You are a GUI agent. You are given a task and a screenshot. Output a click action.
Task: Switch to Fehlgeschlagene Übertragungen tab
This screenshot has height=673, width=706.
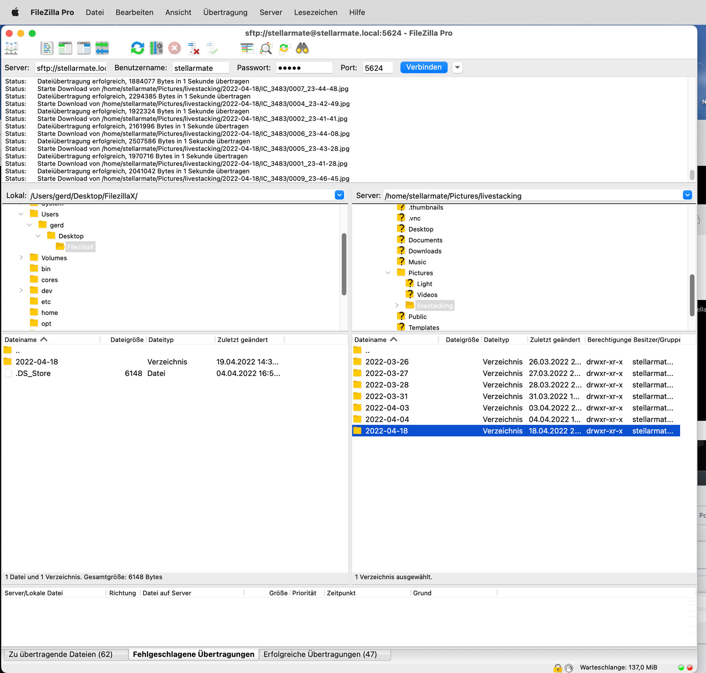[194, 654]
